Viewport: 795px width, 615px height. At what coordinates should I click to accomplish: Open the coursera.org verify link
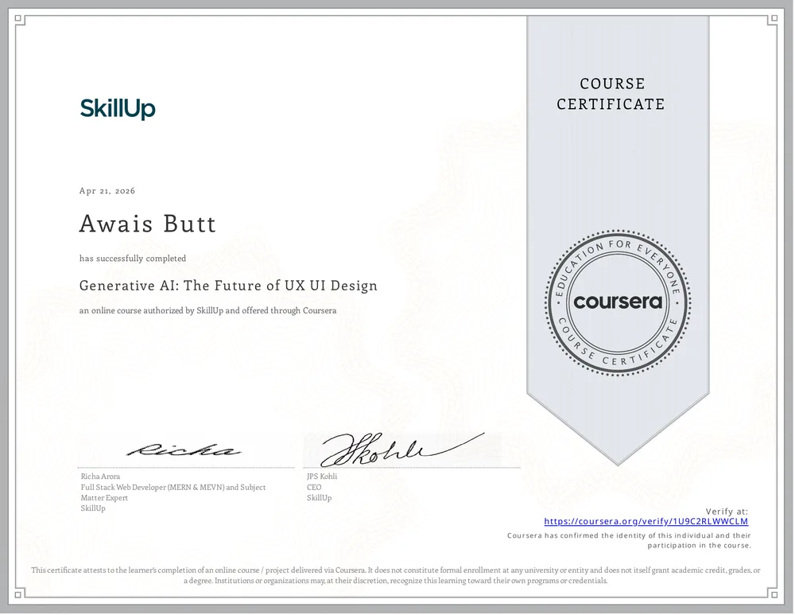(646, 521)
